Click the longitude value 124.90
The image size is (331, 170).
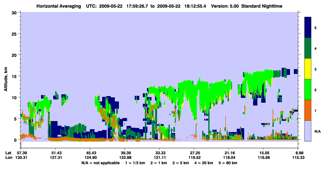click(x=90, y=158)
